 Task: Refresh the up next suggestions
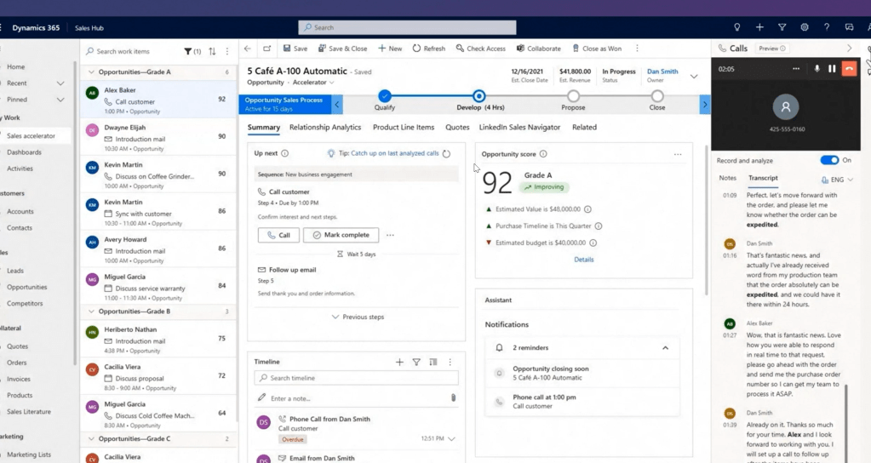446,154
